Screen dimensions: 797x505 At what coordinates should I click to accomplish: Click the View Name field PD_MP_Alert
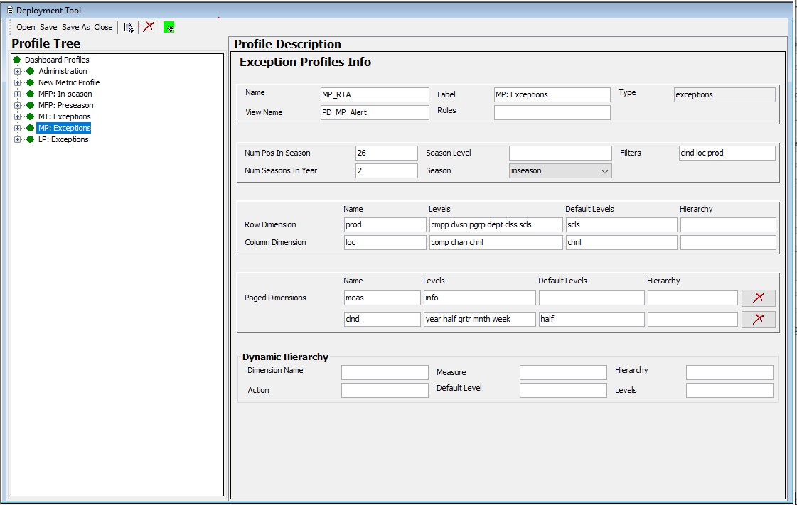click(x=375, y=112)
